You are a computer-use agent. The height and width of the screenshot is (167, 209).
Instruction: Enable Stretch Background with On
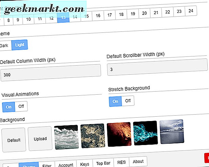(115, 101)
